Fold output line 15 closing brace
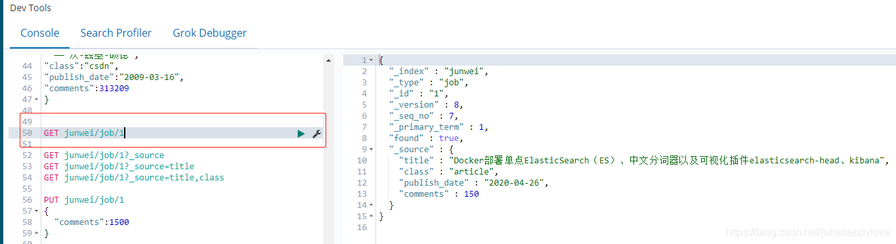Viewport: 896px width, 244px height. point(372,216)
